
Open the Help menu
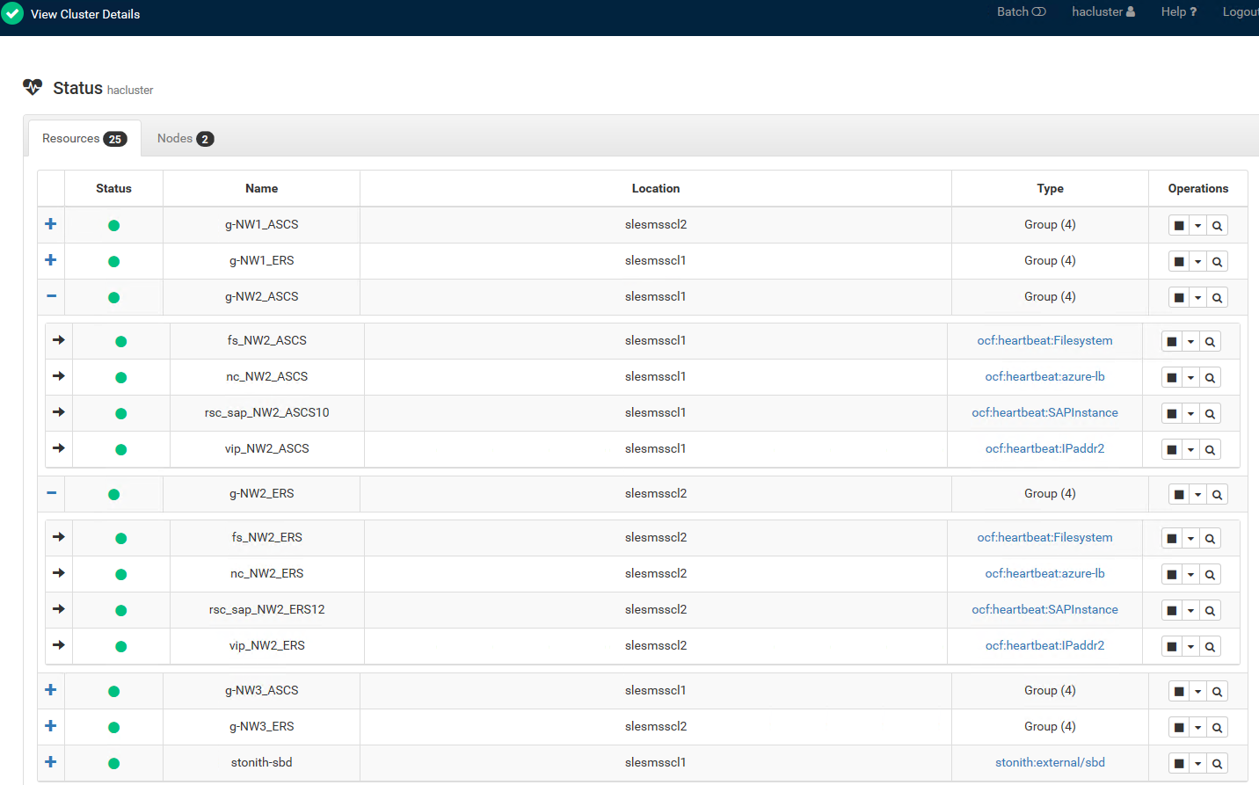coord(1179,11)
